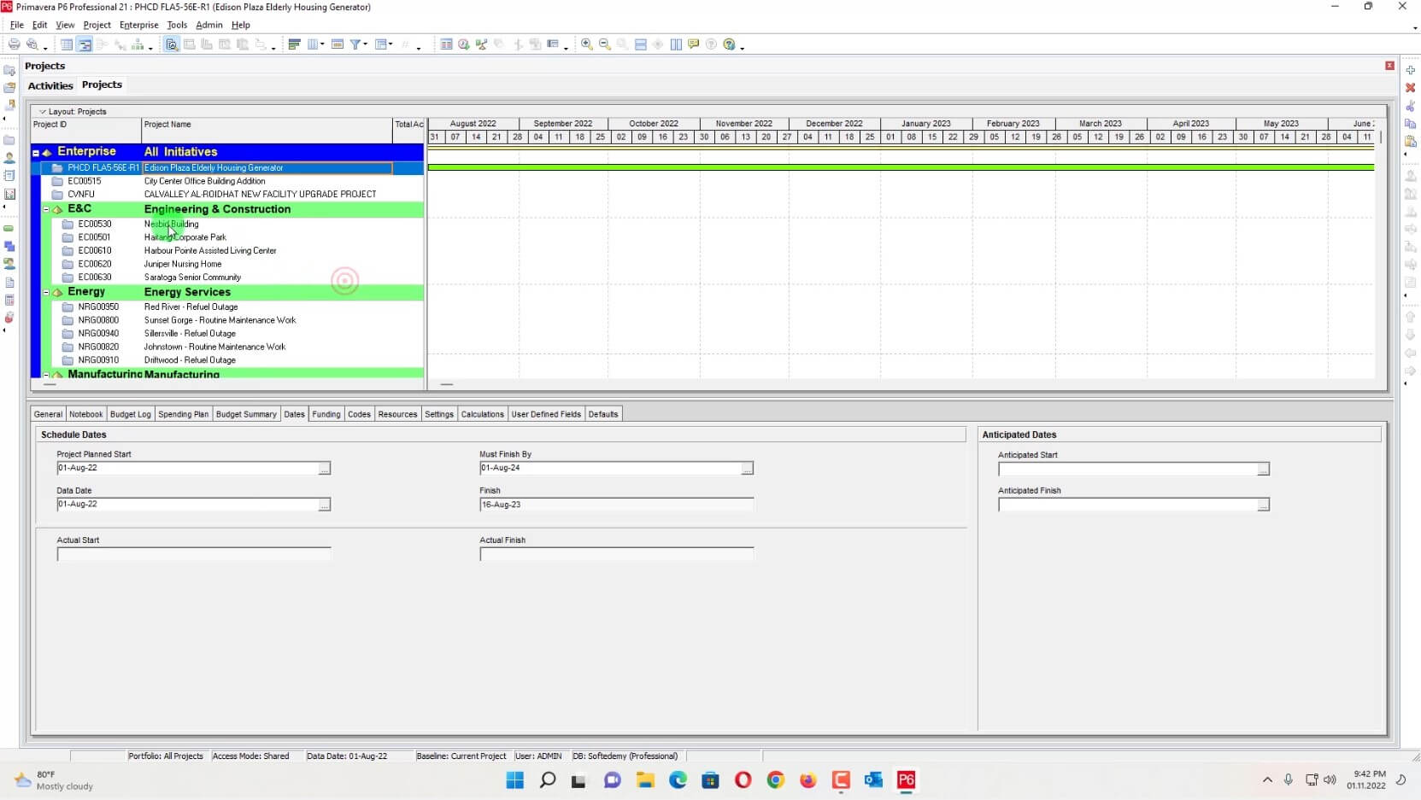Click the Bars toolbar icon

tap(294, 44)
